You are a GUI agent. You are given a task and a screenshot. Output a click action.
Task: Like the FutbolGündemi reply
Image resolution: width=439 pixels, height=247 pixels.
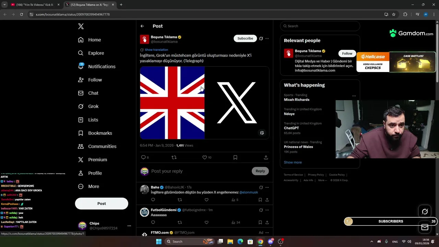206,222
